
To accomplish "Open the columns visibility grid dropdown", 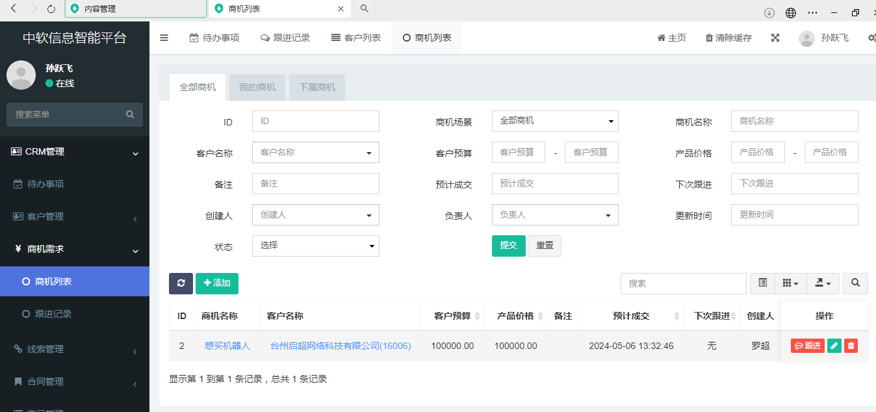I will click(790, 283).
